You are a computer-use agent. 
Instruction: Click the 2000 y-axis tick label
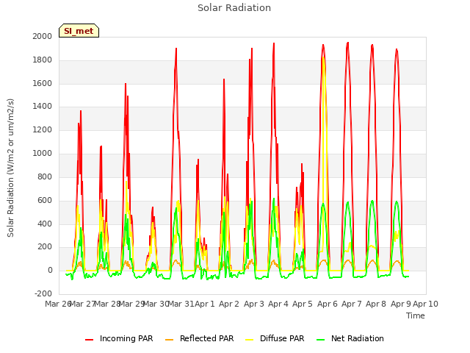[43, 36]
